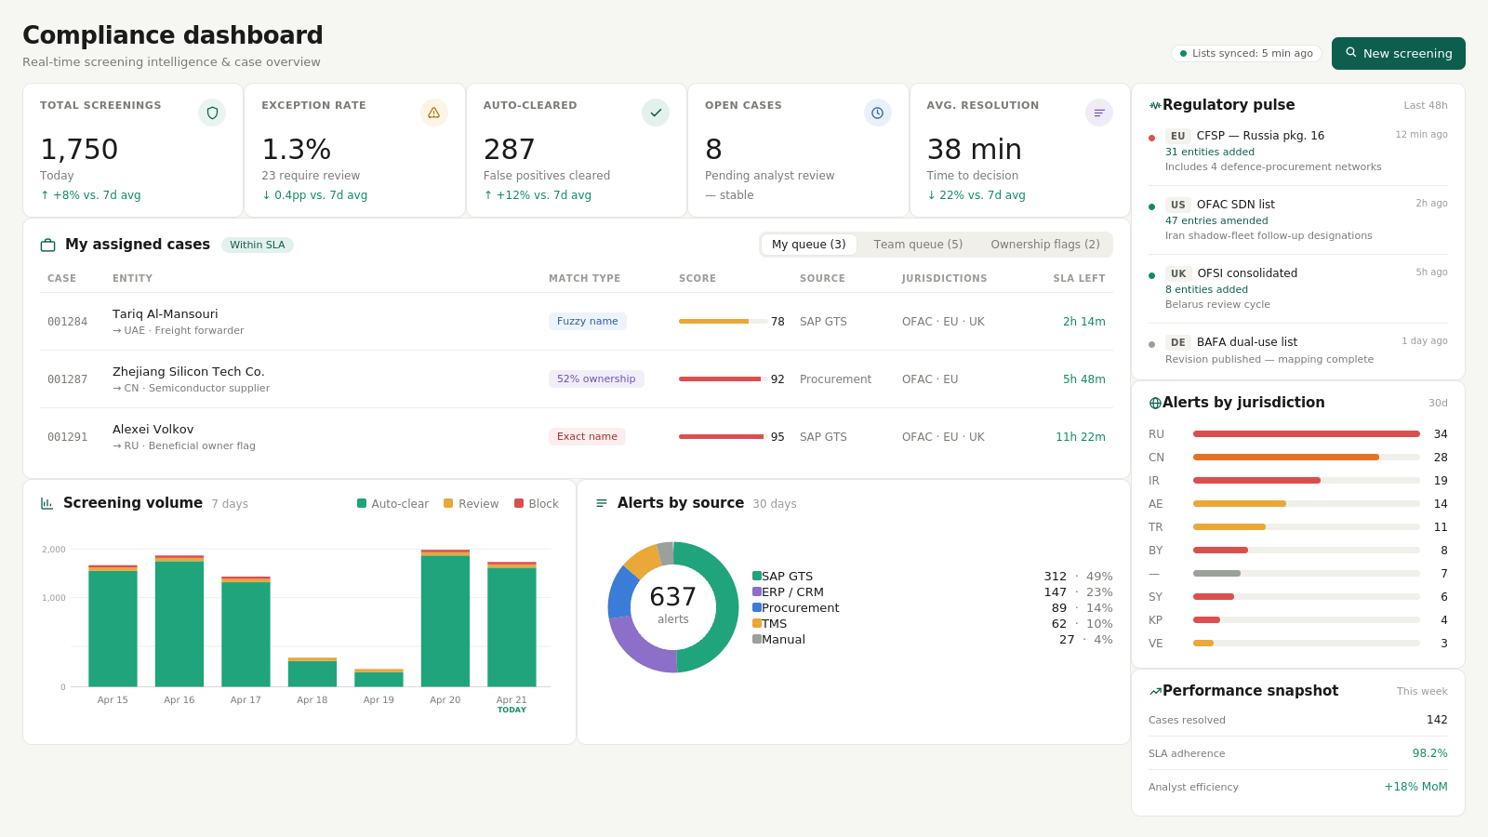The image size is (1488, 837).
Task: Click the trend icon beside Performance snapshot
Action: coord(1155,691)
